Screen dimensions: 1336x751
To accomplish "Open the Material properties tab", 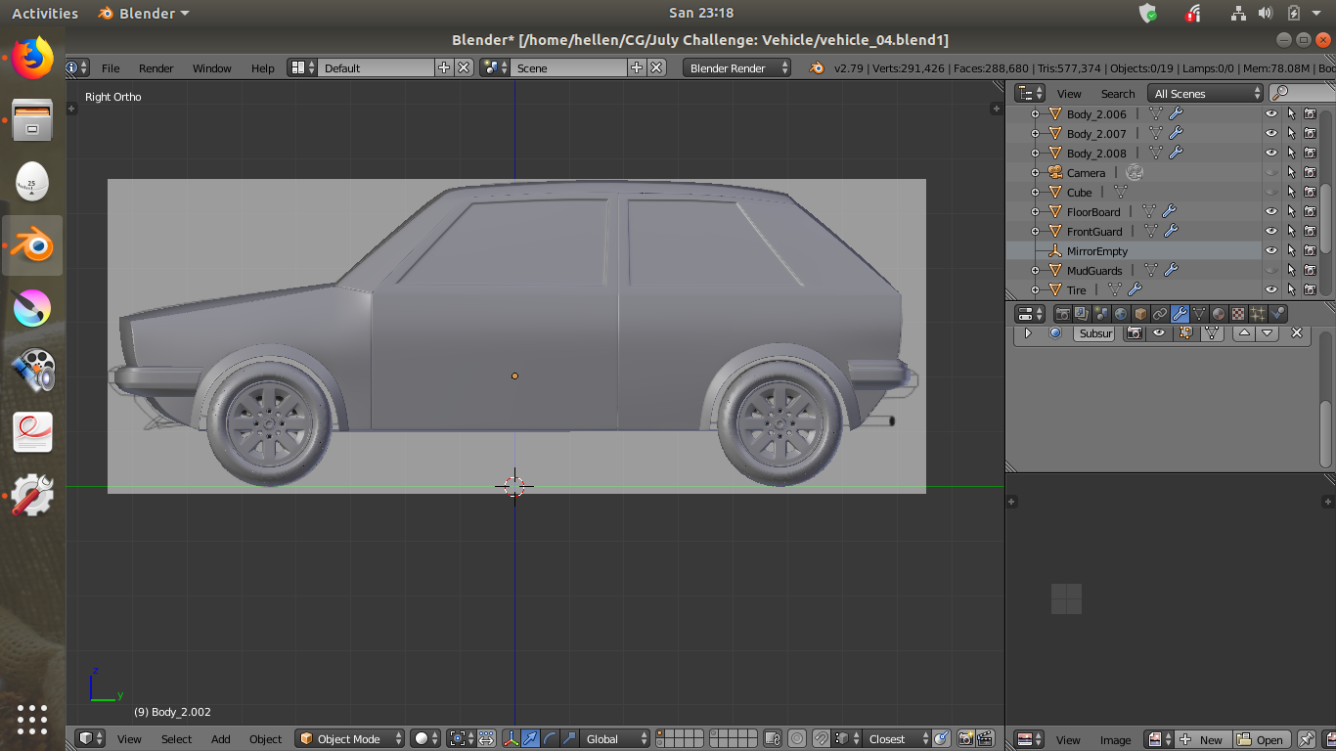I will (1219, 314).
